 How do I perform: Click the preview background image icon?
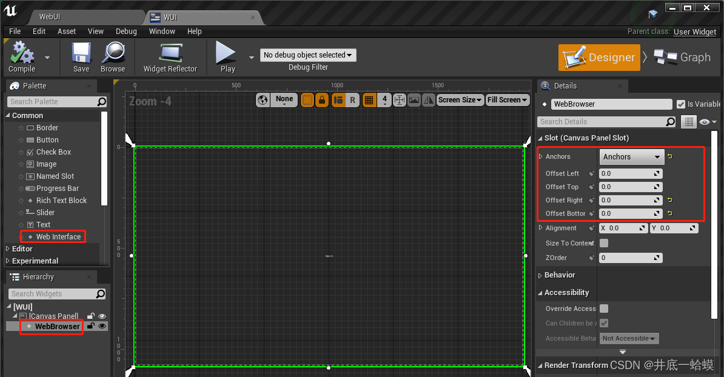pyautogui.click(x=414, y=99)
